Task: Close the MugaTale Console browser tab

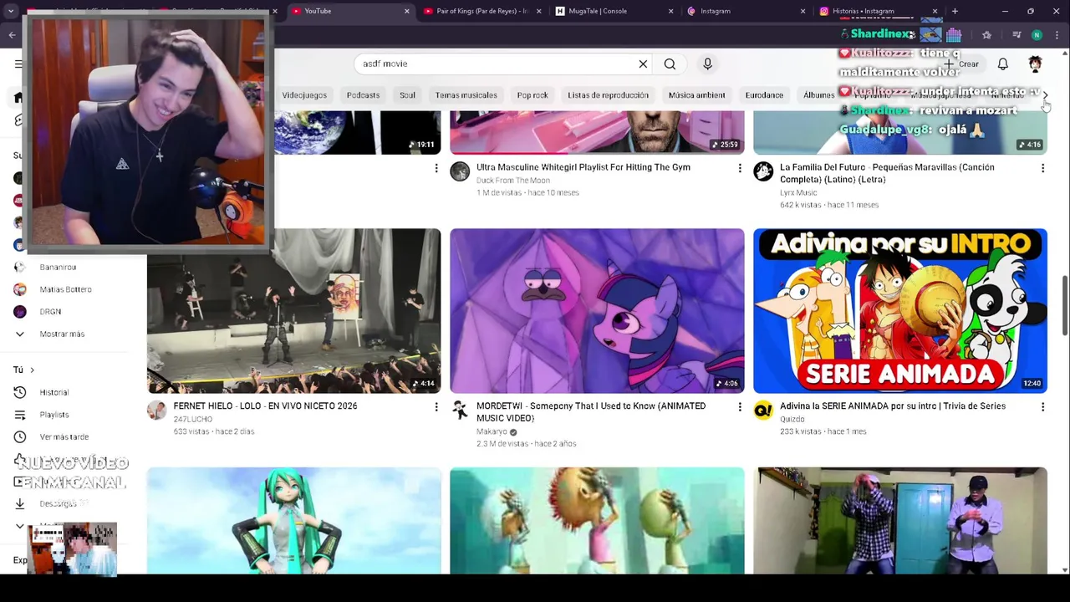Action: pyautogui.click(x=670, y=11)
